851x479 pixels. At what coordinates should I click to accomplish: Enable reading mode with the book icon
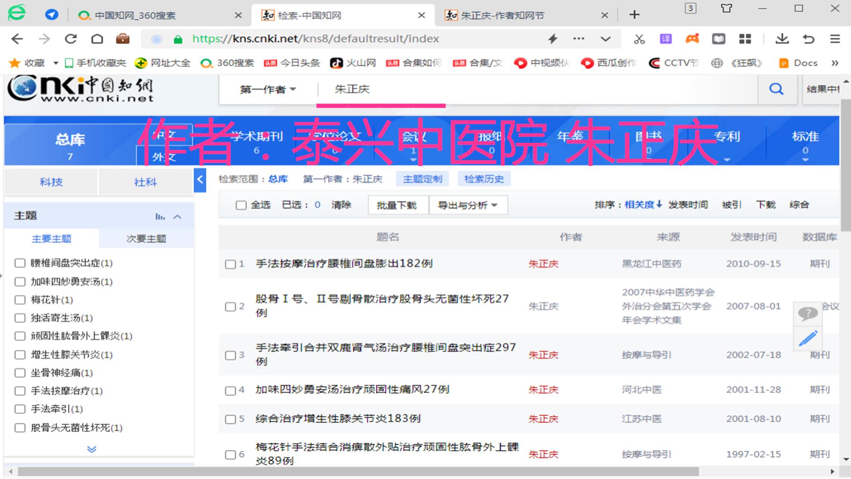coord(718,39)
